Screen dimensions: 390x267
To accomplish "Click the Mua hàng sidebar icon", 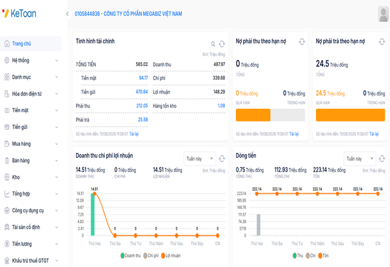I will [x=7, y=144].
